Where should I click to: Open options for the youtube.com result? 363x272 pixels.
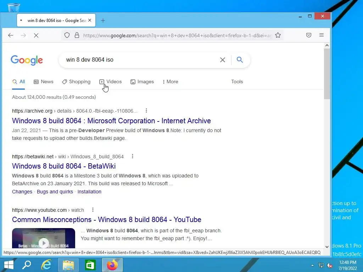pyautogui.click(x=93, y=210)
